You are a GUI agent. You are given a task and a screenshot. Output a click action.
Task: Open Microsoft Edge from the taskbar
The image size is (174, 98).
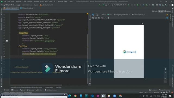point(70,96)
